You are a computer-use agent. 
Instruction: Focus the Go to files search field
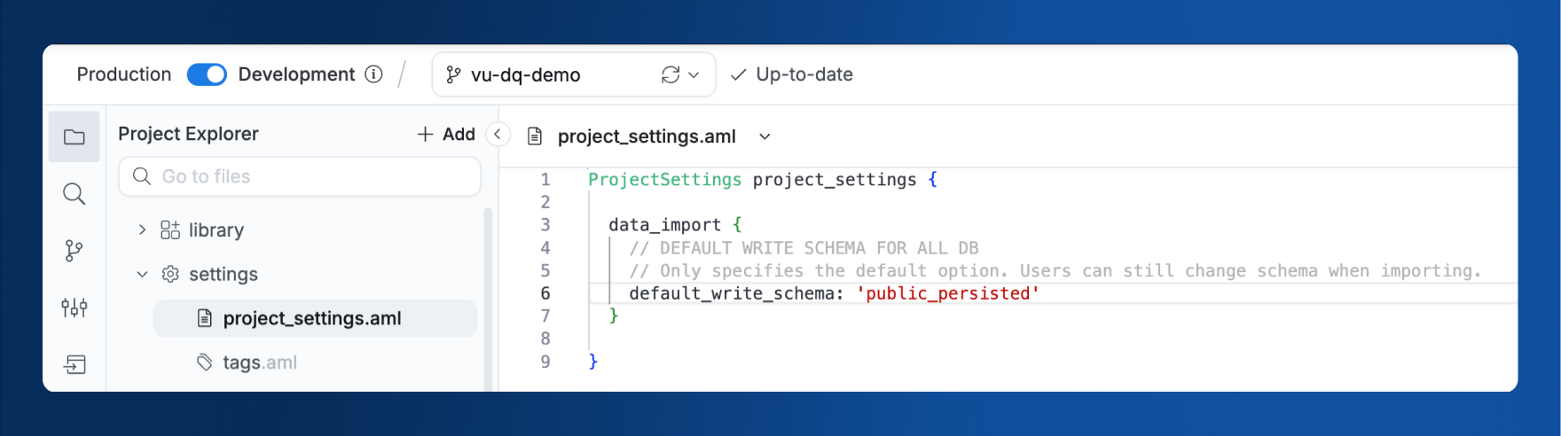300,176
